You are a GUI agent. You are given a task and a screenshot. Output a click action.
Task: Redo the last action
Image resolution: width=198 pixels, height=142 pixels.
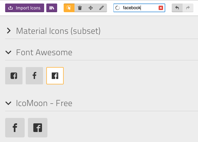pyautogui.click(x=188, y=8)
